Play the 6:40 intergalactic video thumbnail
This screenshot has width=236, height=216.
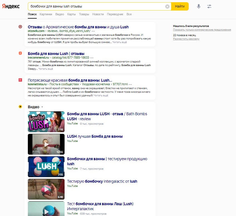pos(46,189)
